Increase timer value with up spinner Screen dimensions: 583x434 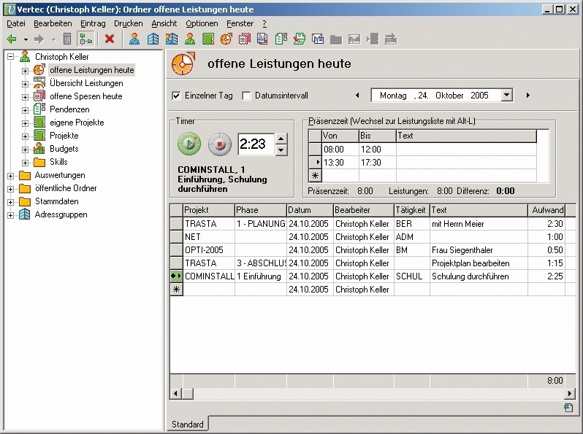281,139
